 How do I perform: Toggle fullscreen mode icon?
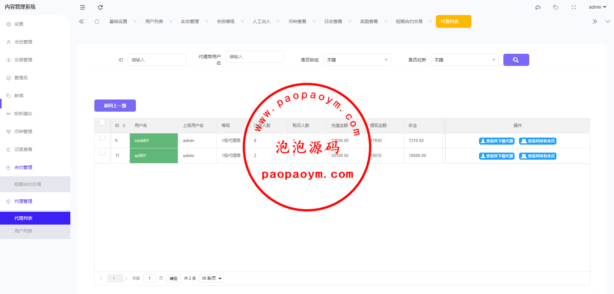pos(574,7)
